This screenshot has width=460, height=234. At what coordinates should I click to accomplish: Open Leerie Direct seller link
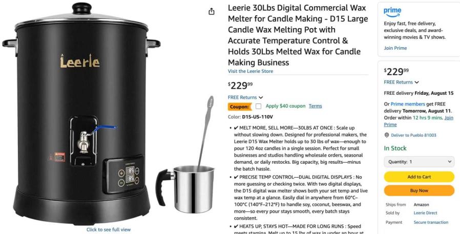point(425,213)
